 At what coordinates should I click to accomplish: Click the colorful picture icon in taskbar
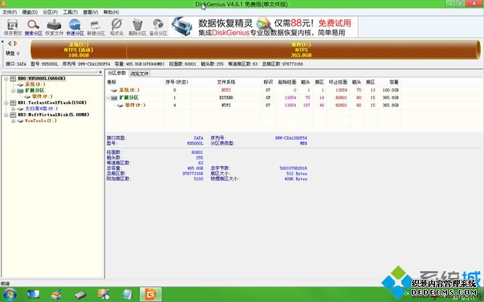(103, 294)
